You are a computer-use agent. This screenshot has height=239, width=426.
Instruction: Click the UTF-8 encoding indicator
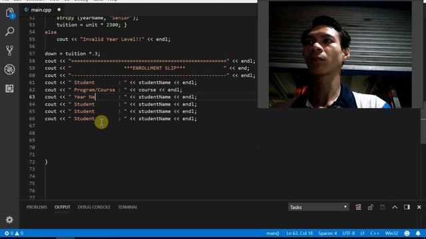(349, 233)
